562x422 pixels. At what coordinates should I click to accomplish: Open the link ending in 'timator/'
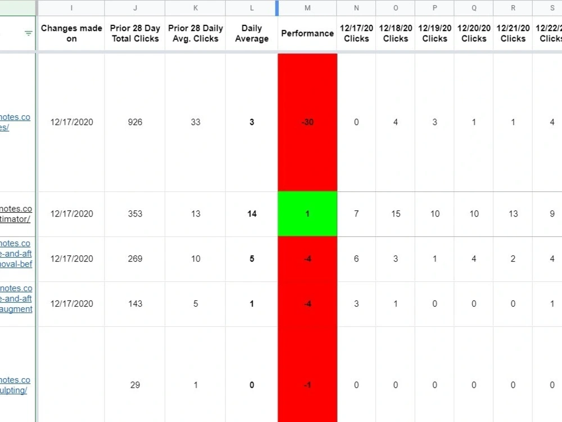click(15, 214)
